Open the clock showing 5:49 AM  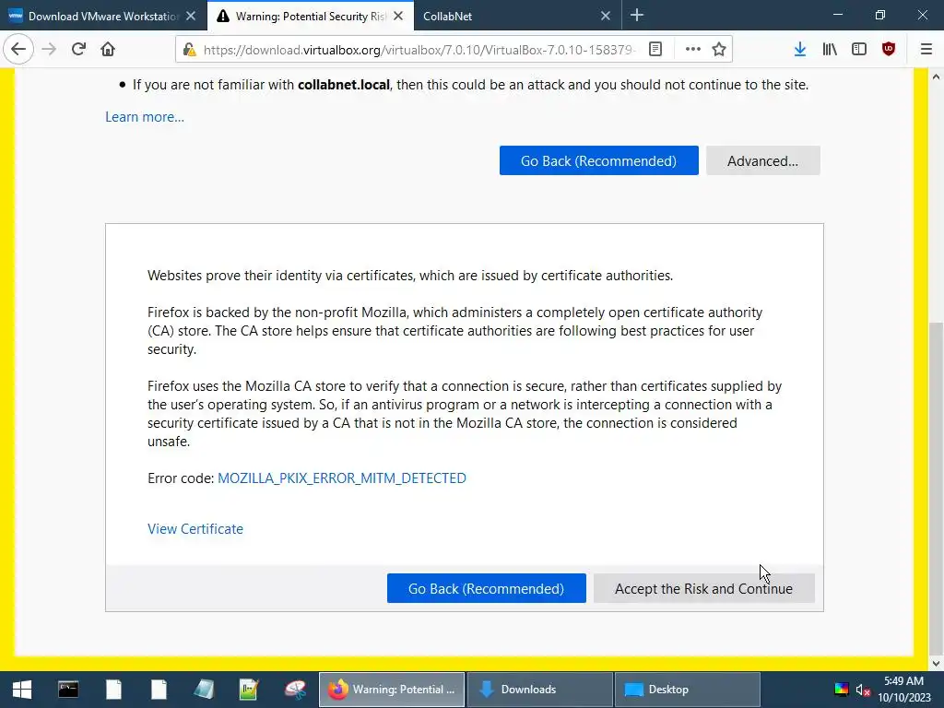tap(904, 690)
